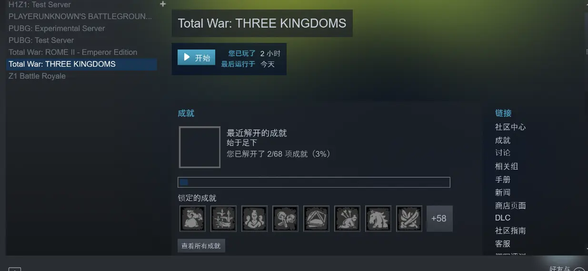Screen dimensions: 588x271
Task: Click the crossed swords achievement icon
Action: [409, 219]
